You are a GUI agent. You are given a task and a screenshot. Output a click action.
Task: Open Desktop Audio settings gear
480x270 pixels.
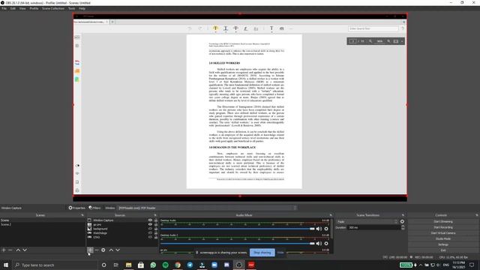click(326, 229)
